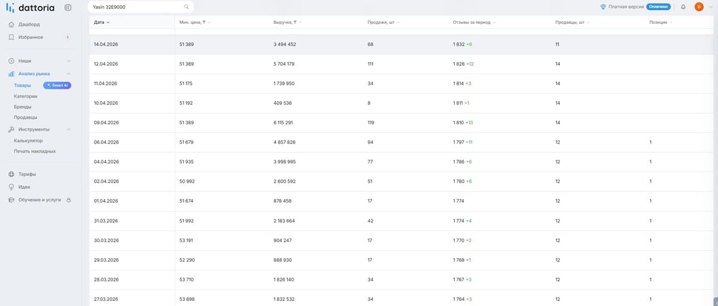Click the revenue value 6 115 291

(x=283, y=123)
